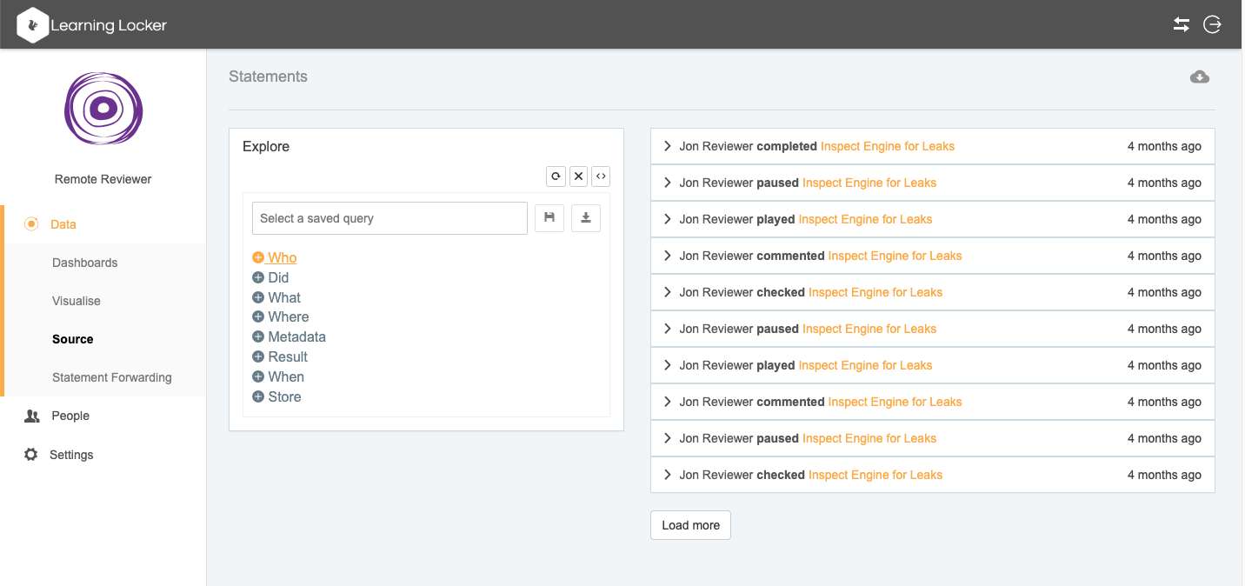Viewport: 1245px width, 586px height.
Task: Open Statement Forwarding in the sidebar
Action: click(111, 377)
